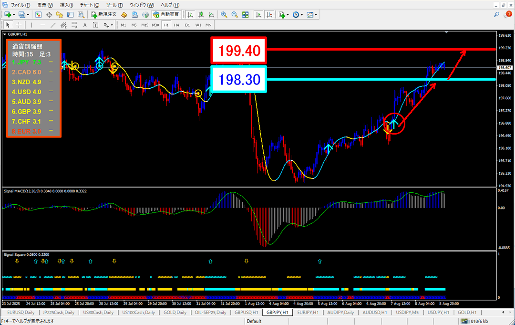Switch to the USDJPY,M5 chart tab
515x325 pixels.
pos(407,313)
